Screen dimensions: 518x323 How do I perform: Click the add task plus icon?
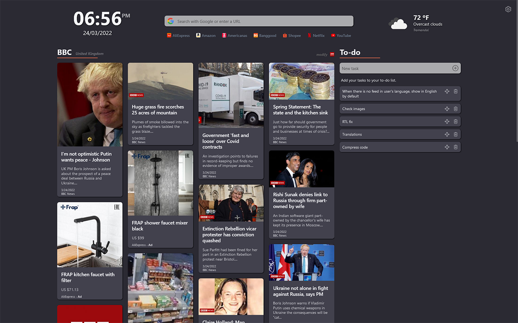455,68
